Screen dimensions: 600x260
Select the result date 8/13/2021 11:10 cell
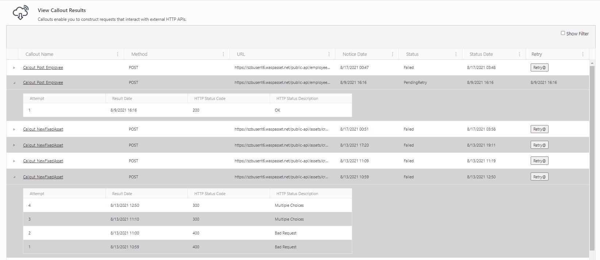tap(125, 219)
